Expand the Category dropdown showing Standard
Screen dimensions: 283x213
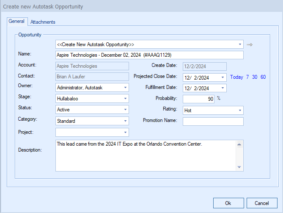[125, 121]
